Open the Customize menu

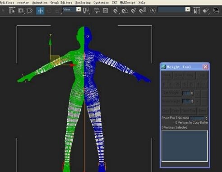click(x=101, y=3)
